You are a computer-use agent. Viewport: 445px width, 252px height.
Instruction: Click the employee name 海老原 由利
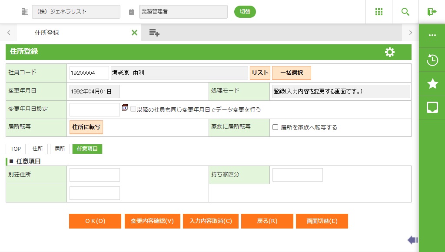[x=179, y=73]
